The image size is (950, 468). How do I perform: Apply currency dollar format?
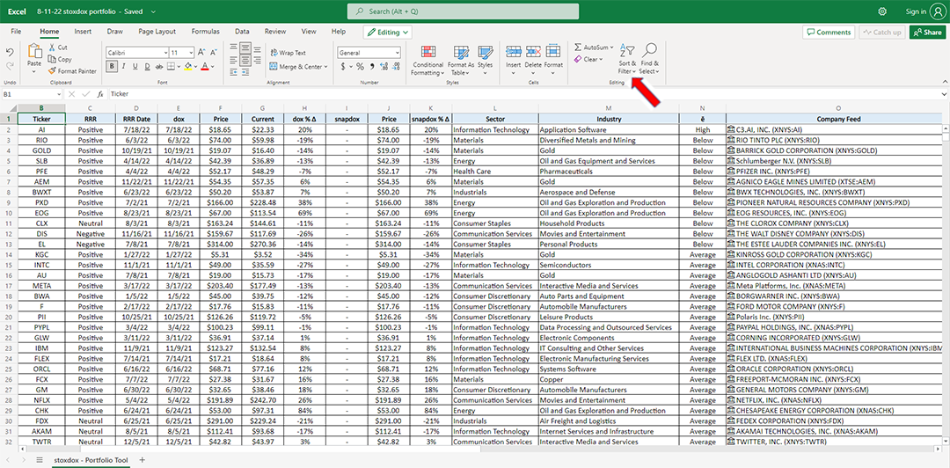(343, 67)
